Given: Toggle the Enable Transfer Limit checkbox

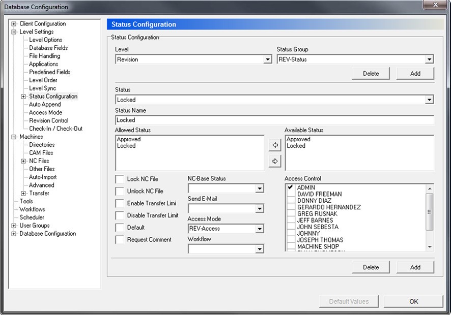Looking at the screenshot, I should (119, 203).
